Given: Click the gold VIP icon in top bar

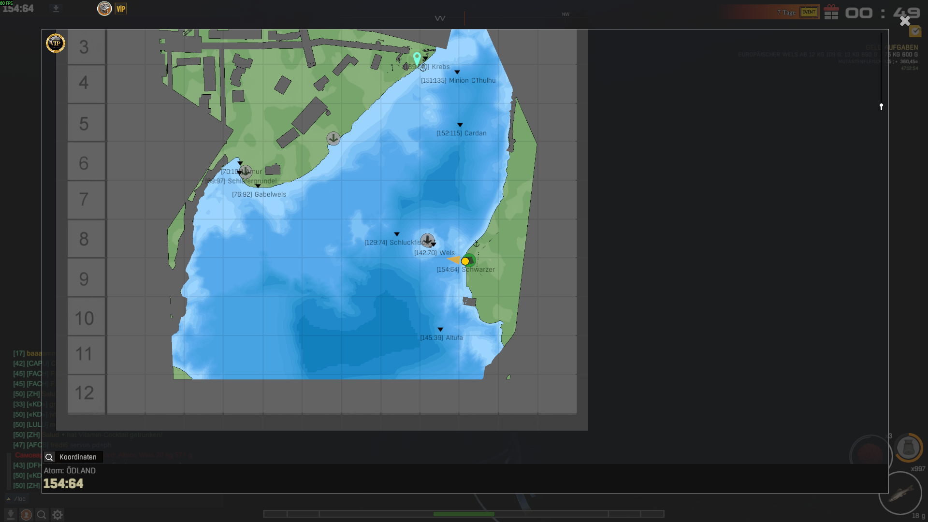Looking at the screenshot, I should pos(121,9).
